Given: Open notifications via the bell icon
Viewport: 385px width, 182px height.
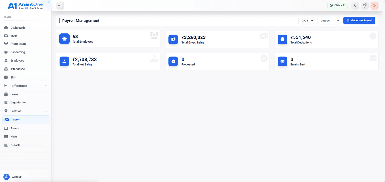Looking at the screenshot, I should click(x=364, y=5).
